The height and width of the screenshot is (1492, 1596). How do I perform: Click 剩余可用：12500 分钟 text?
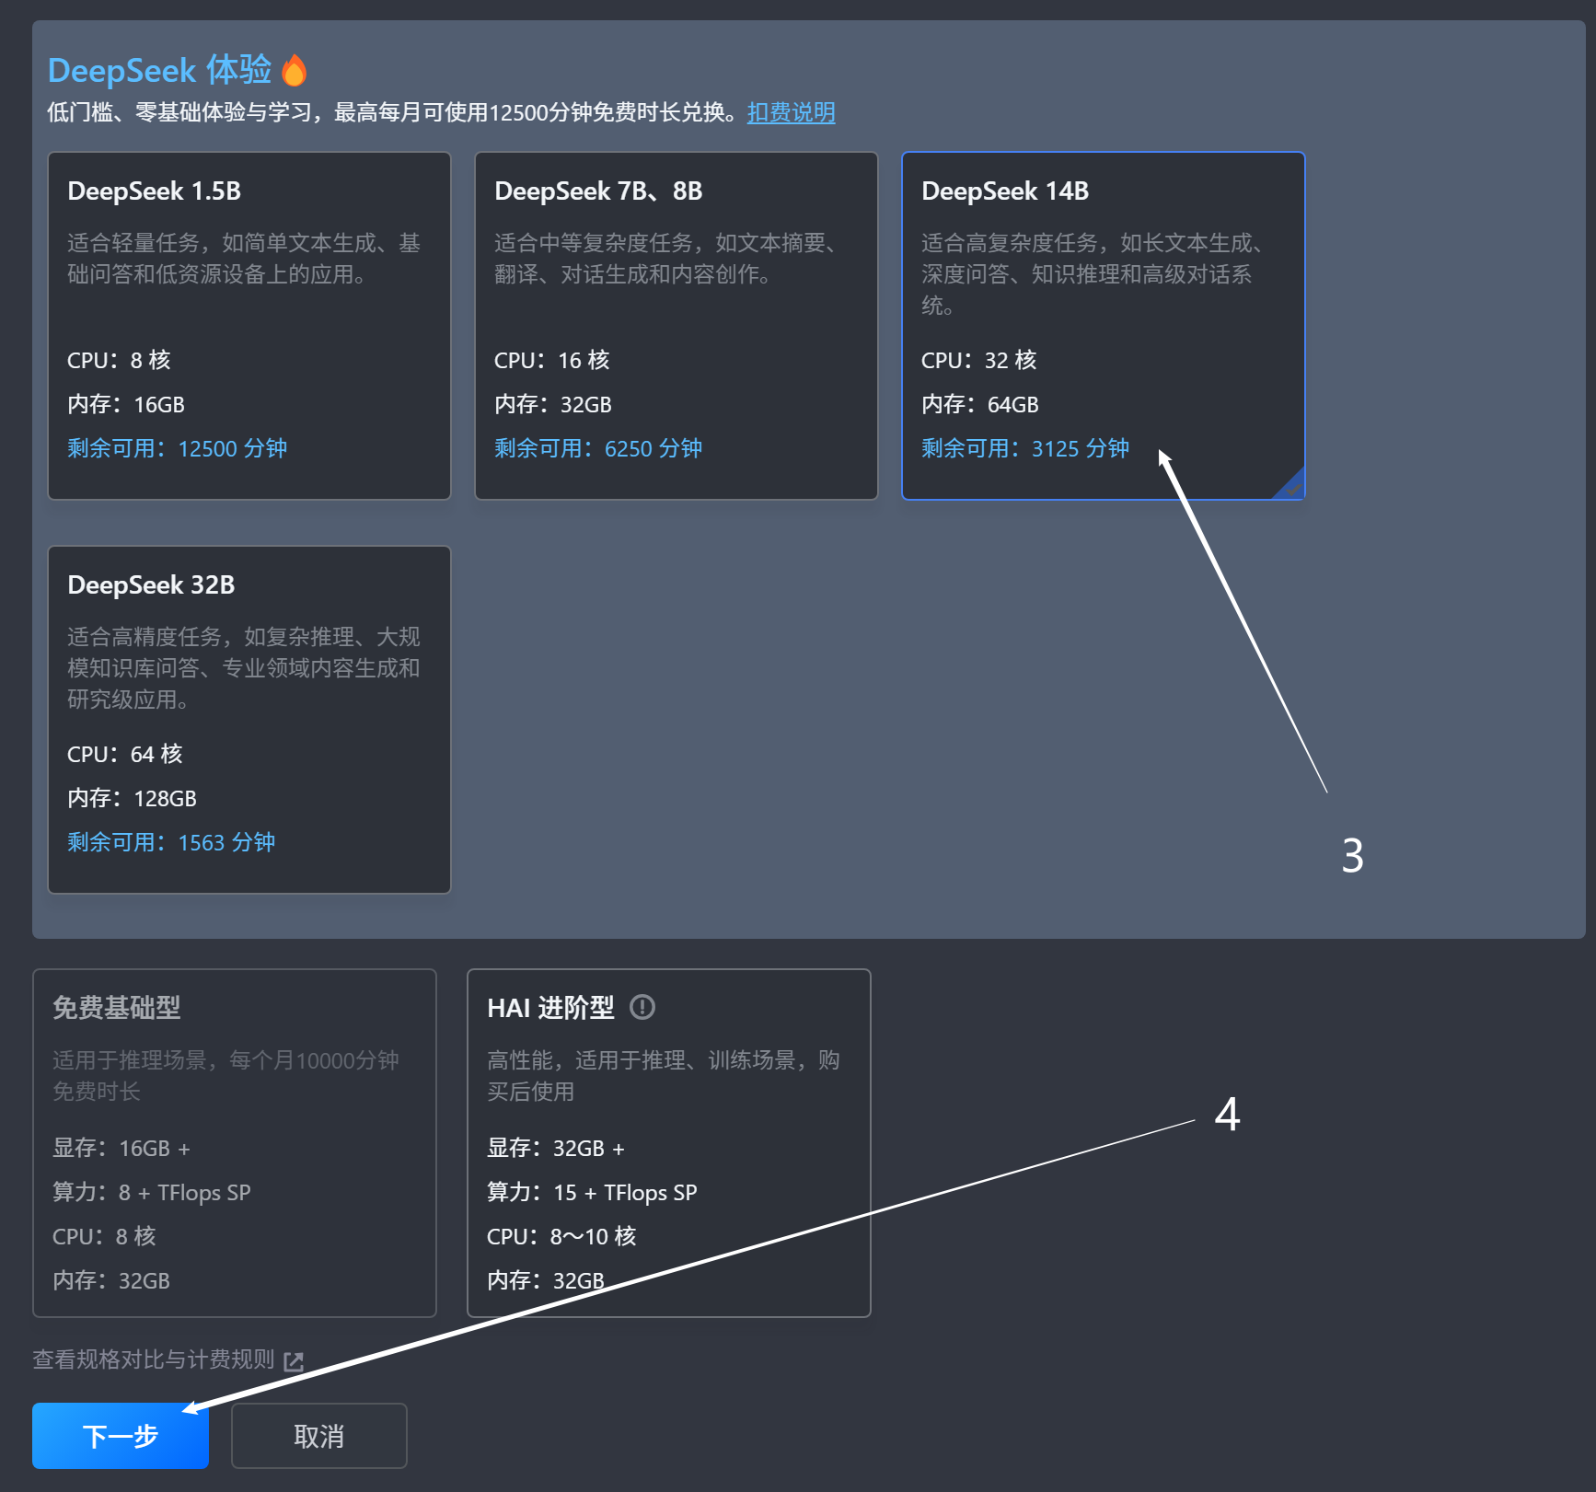pyautogui.click(x=178, y=448)
